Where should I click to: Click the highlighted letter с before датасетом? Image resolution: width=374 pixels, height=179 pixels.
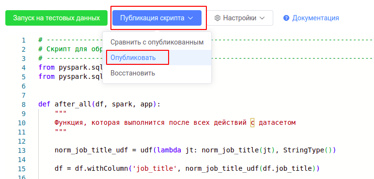pos(252,123)
